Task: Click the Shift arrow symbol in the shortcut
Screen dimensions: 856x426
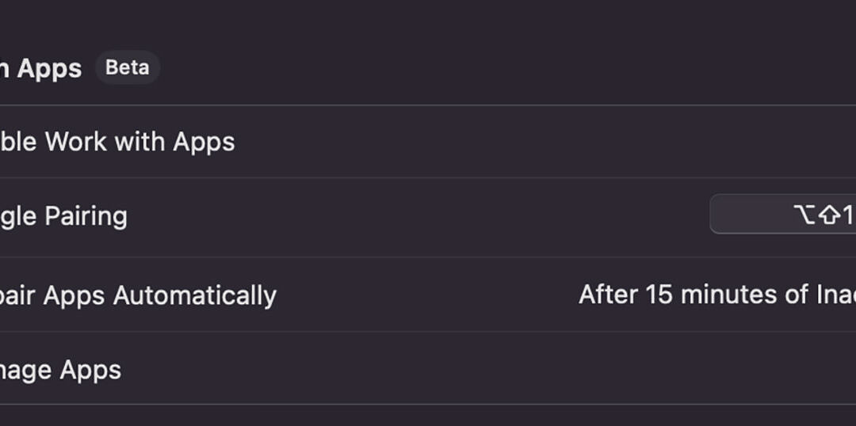Action: point(829,215)
